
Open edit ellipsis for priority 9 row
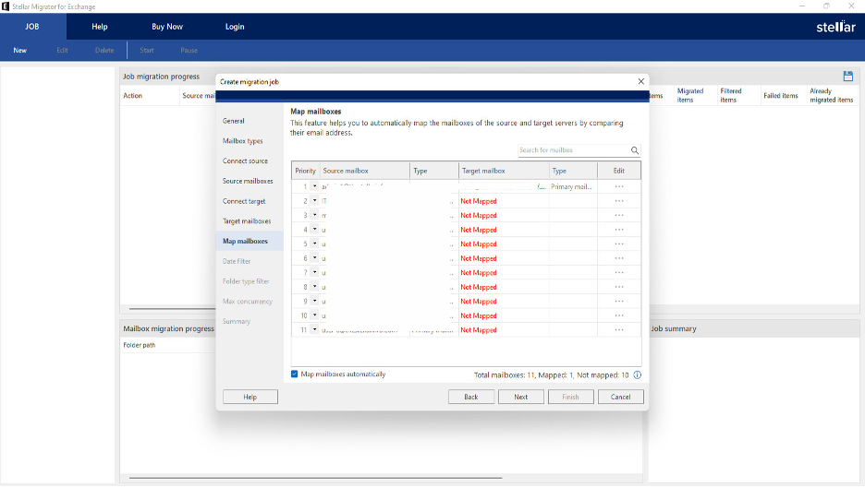coord(619,301)
